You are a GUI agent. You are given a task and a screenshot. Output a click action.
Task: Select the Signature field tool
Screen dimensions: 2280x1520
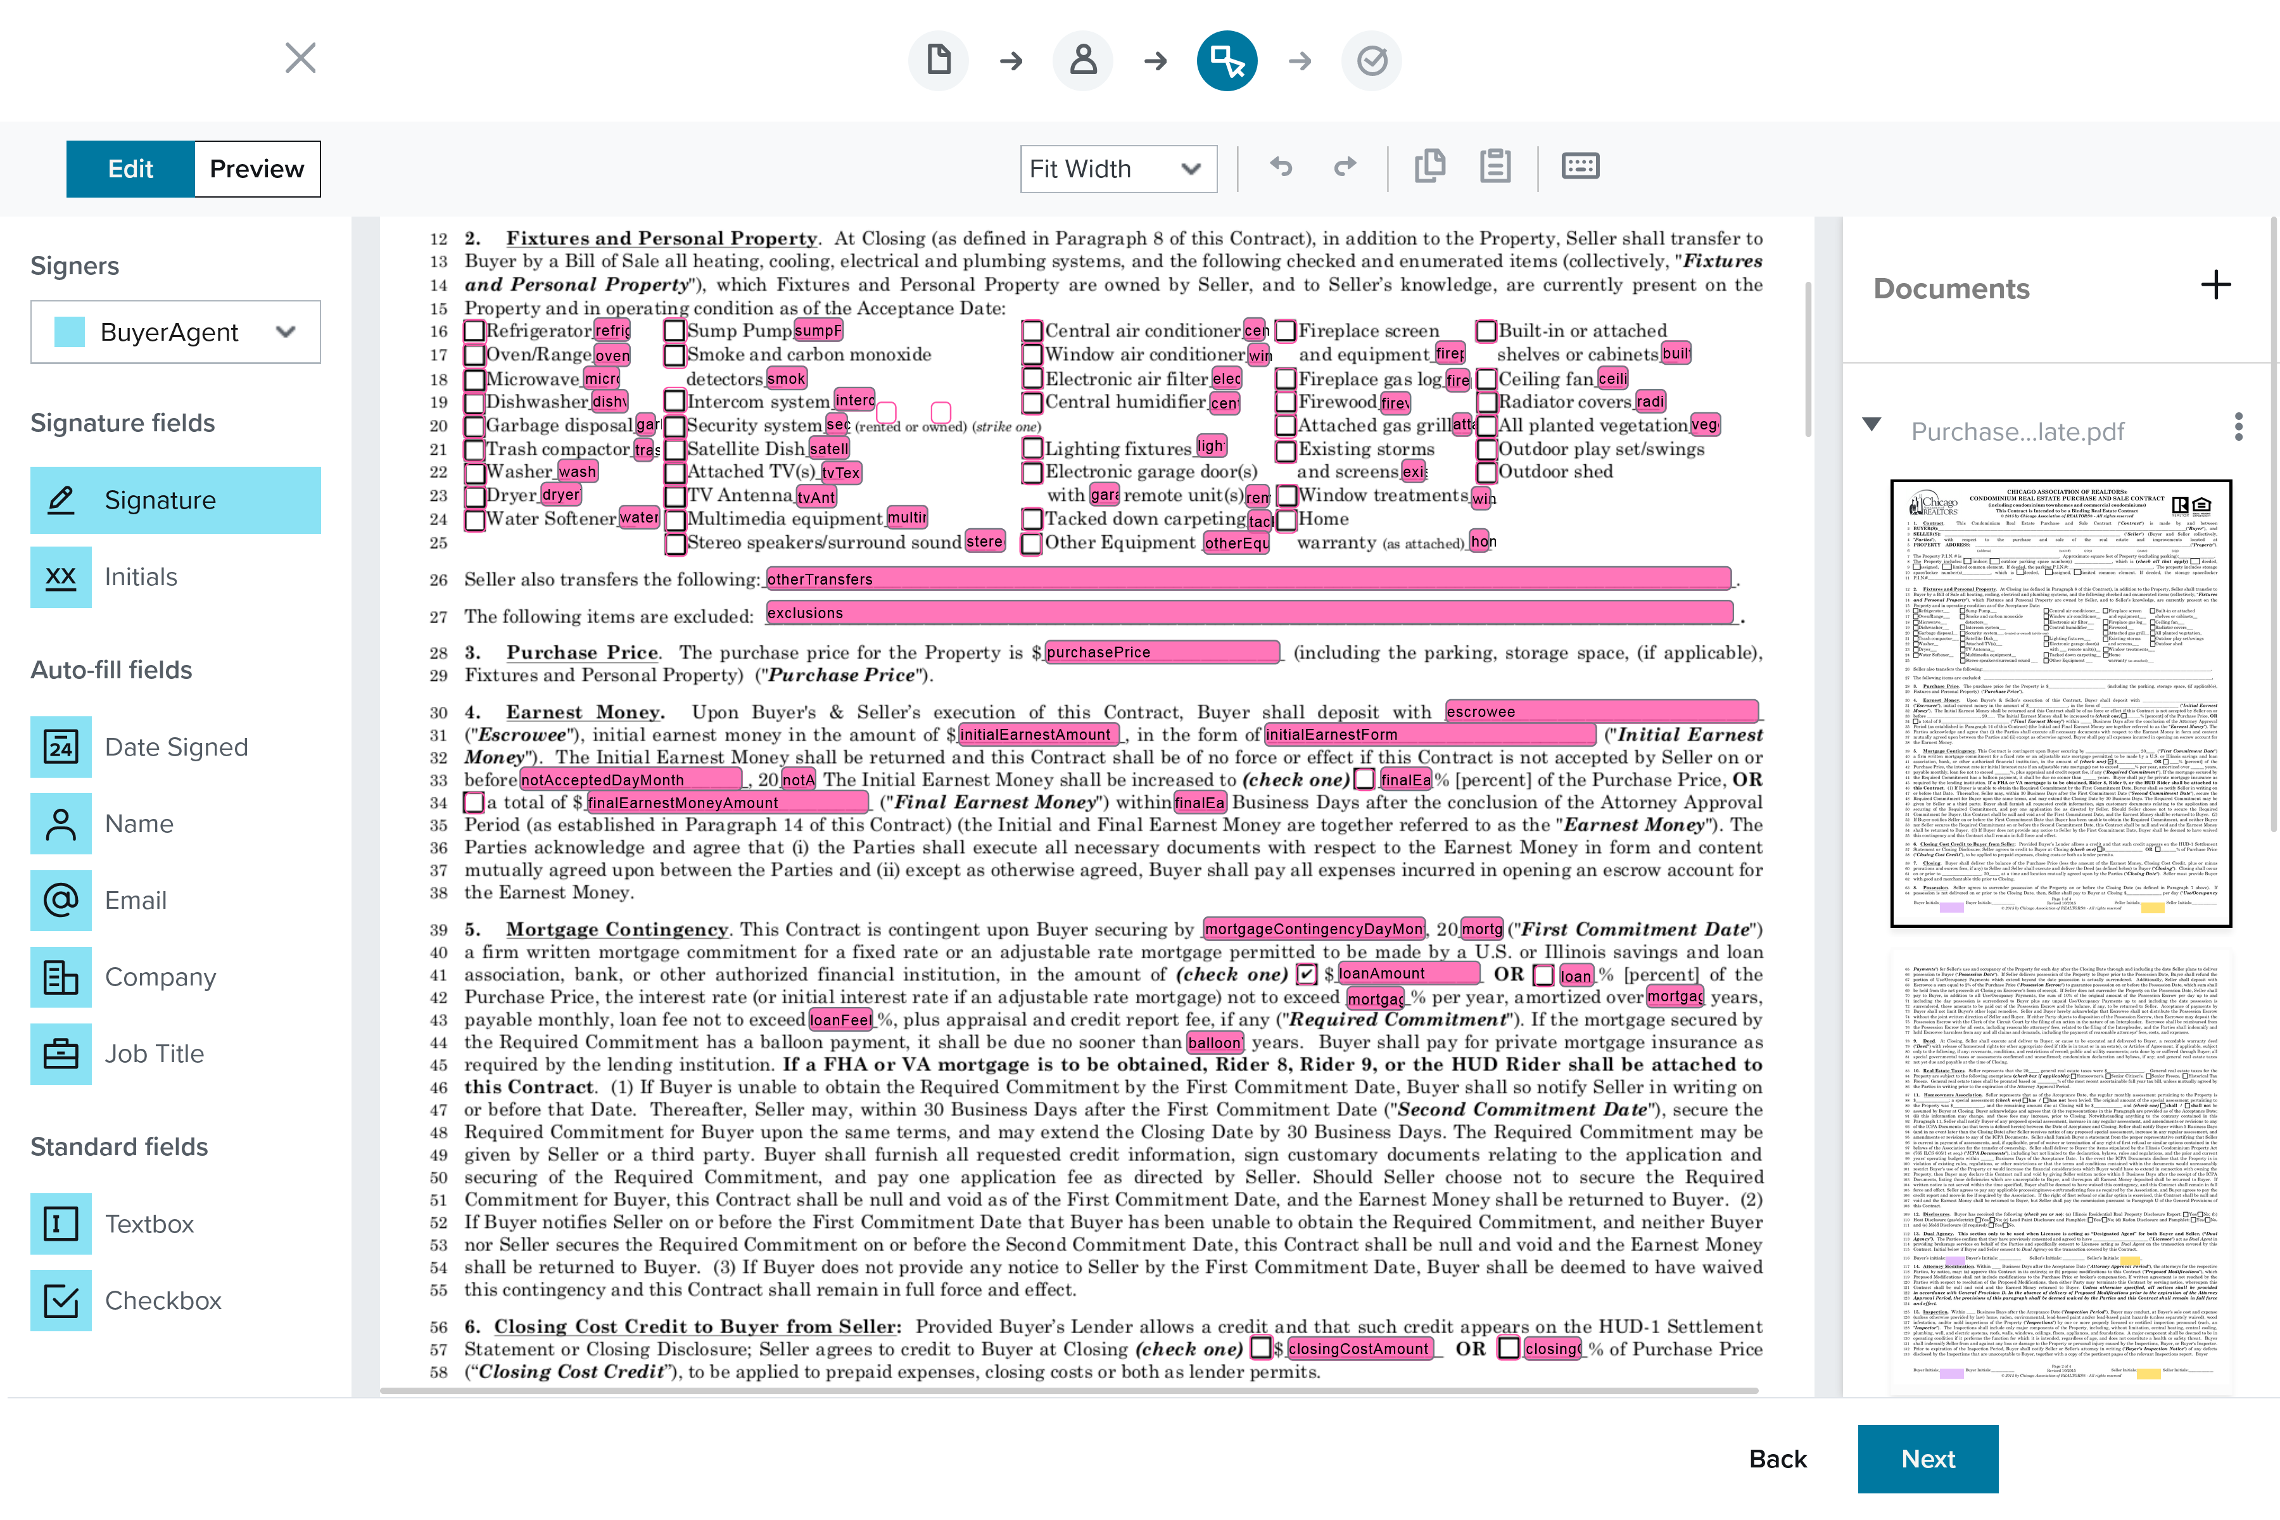[175, 500]
